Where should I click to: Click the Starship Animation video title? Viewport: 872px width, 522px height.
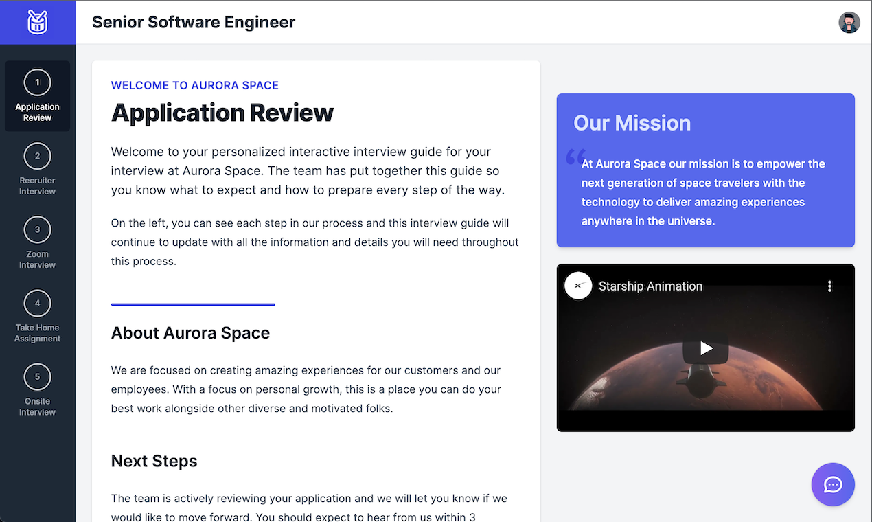tap(650, 286)
